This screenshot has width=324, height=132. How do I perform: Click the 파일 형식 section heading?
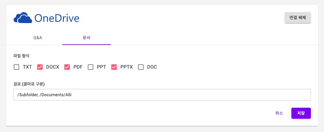[21, 56]
